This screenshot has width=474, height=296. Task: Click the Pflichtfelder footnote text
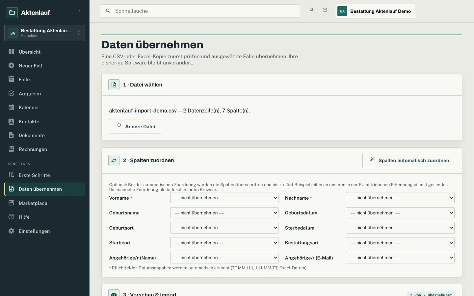[208, 268]
